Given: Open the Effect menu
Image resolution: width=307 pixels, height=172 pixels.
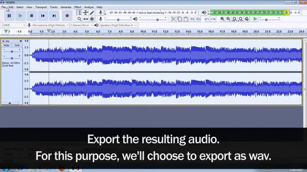Looking at the screenshot, I should [x=78, y=7].
